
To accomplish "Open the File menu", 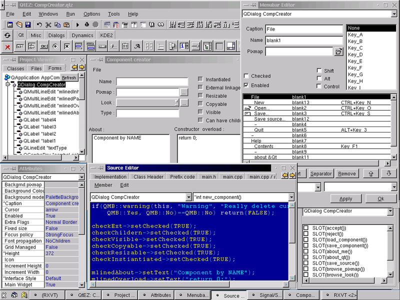I will [10, 14].
